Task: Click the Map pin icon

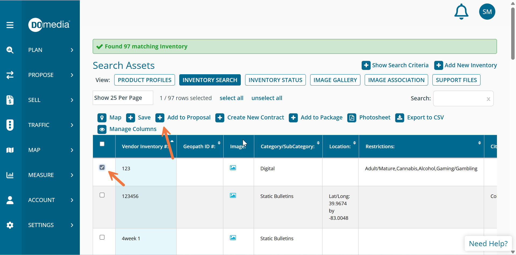Action: (102, 118)
